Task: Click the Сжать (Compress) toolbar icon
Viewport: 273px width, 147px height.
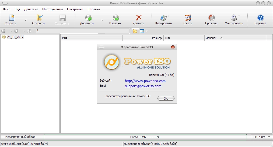Action: [188, 18]
